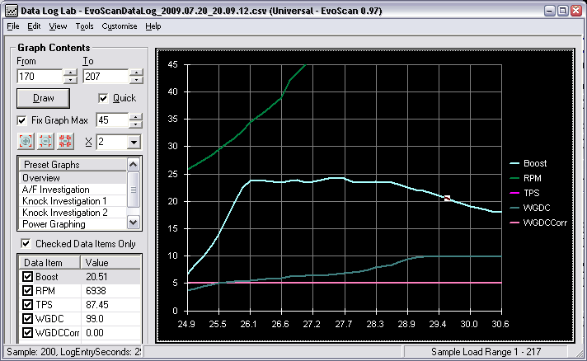Image resolution: width=587 pixels, height=361 pixels.
Task: Uncheck the TPS data item
Action: pos(27,304)
